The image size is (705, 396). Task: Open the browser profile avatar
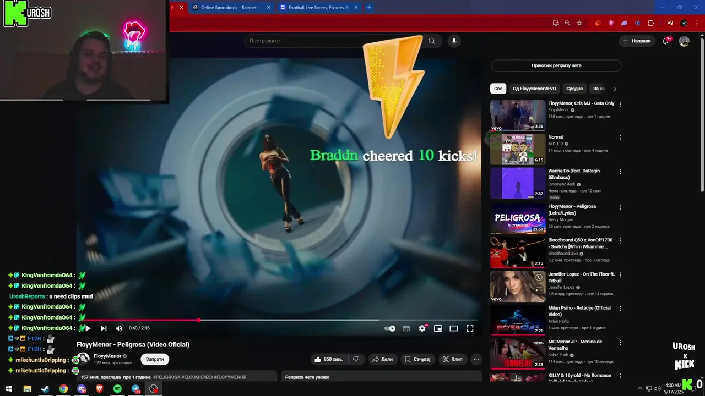click(x=684, y=23)
